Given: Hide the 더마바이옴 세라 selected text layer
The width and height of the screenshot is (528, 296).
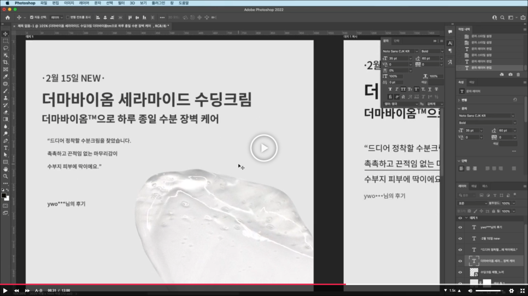Looking at the screenshot, I should tap(460, 261).
